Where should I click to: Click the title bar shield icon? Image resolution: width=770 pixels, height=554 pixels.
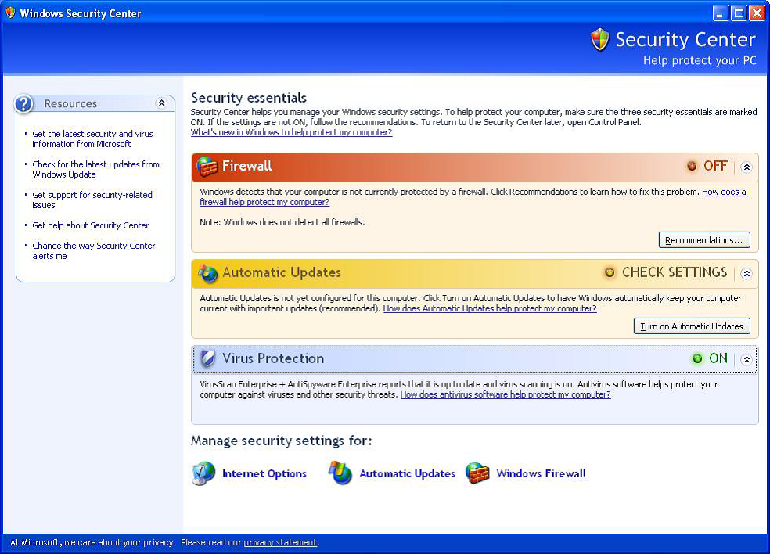coord(10,13)
